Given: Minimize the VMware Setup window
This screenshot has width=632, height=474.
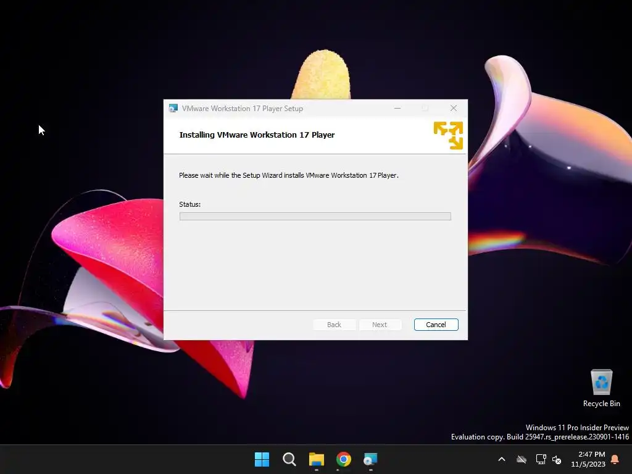Looking at the screenshot, I should [x=397, y=108].
